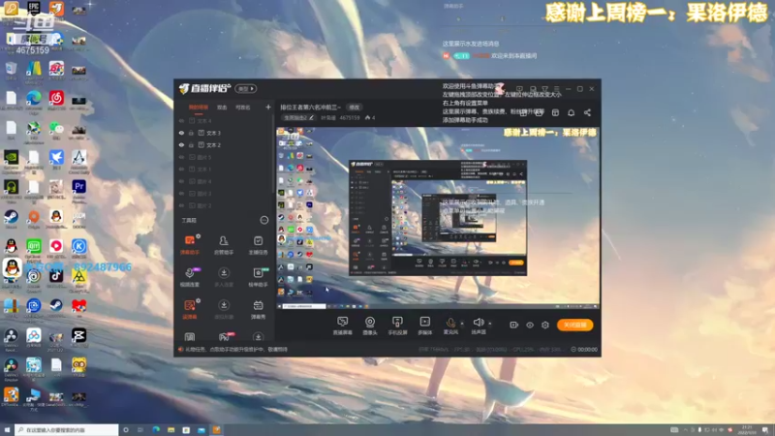Open the 读弹幕 tool
This screenshot has height=436, width=775.
189,309
